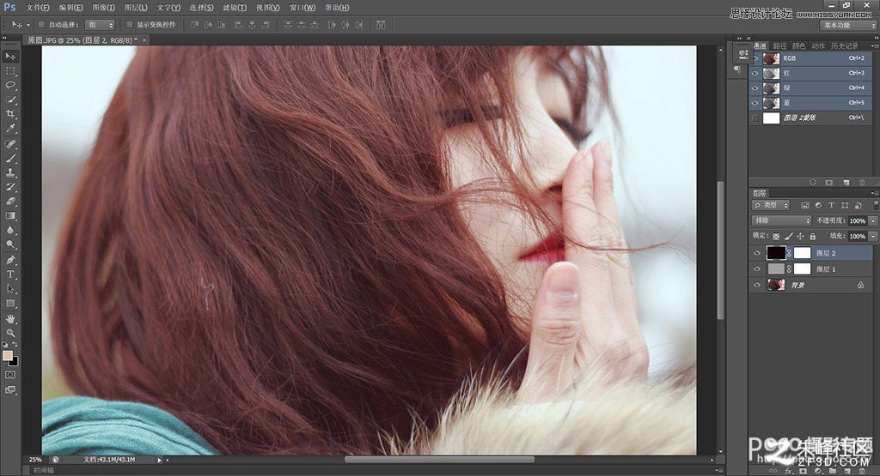Screen dimensions: 880x476
Task: Open the layer blend mode dropdown
Action: coord(781,220)
